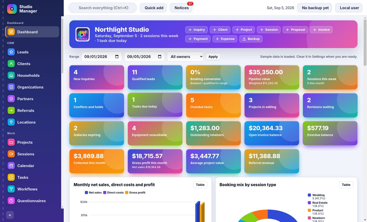367x222 pixels.
Task: Click the Sessions camera icon
Action: pos(11,154)
